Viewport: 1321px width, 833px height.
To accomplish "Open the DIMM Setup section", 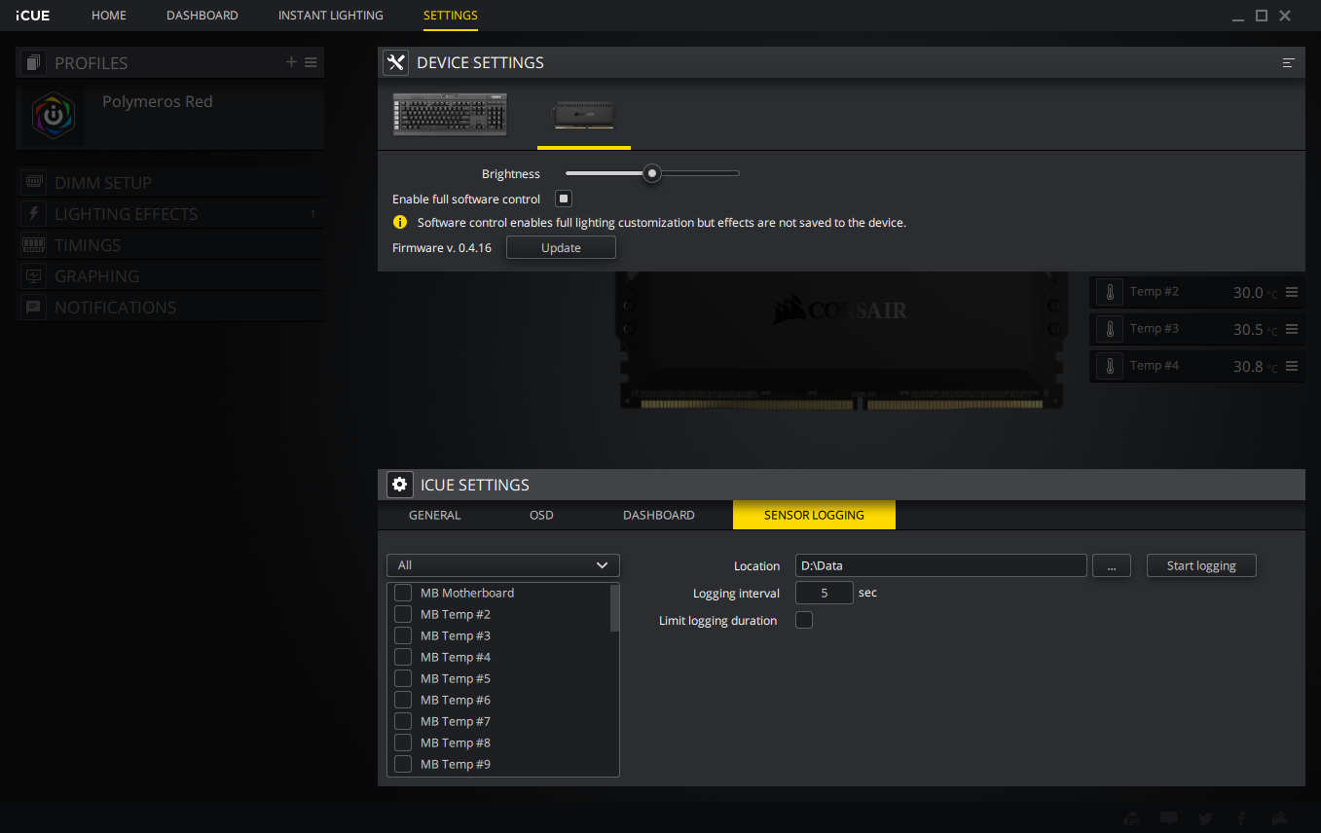I will pos(170,182).
